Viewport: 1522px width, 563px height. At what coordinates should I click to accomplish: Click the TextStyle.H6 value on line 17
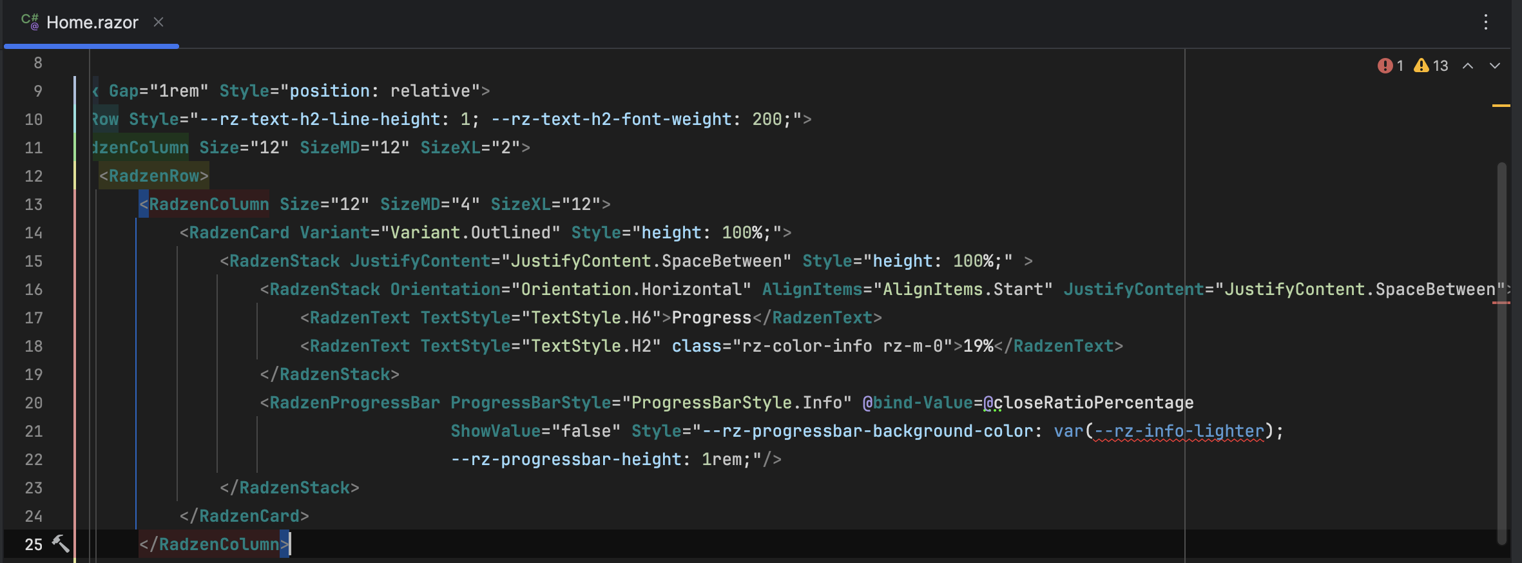(591, 318)
